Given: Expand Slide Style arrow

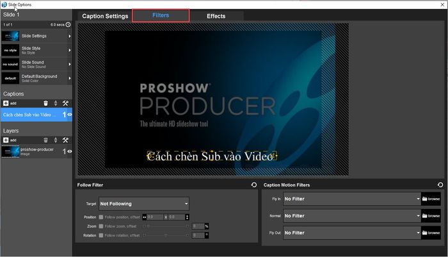Looking at the screenshot, I should [69, 50].
